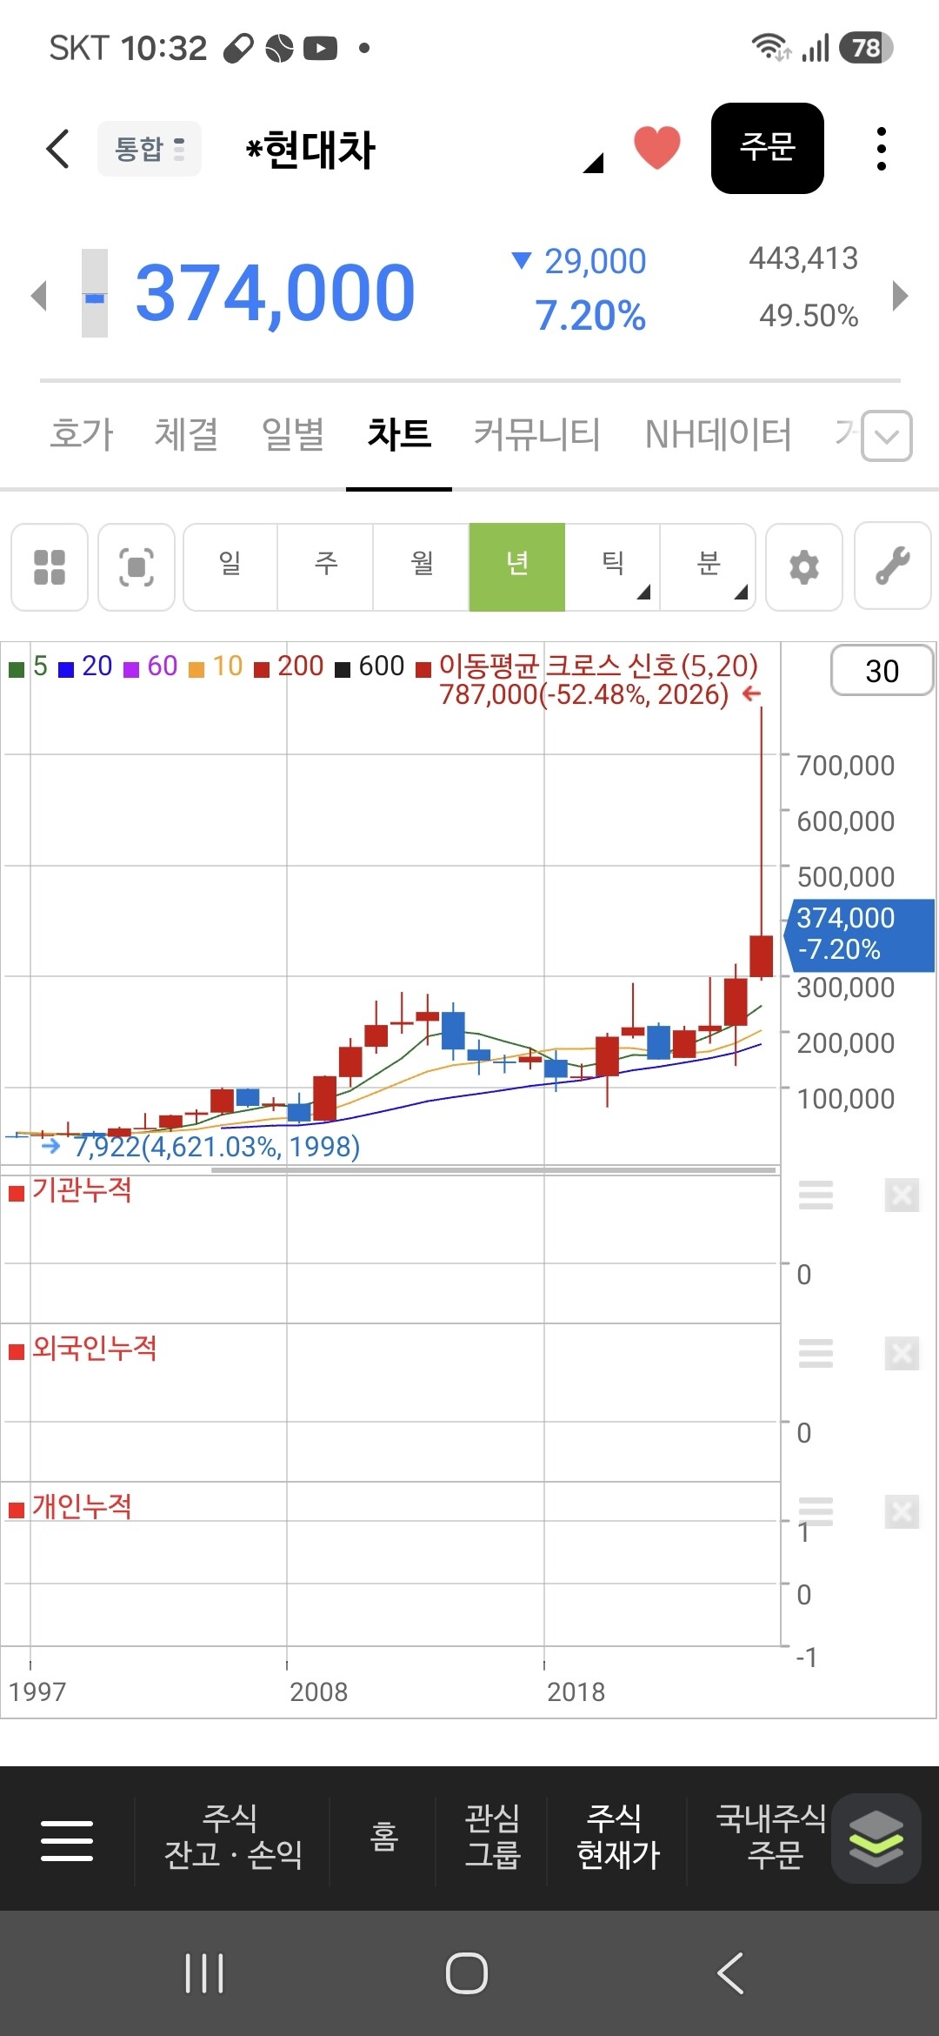The image size is (939, 2036).
Task: Open the wrench chart tools icon
Action: coord(893,566)
